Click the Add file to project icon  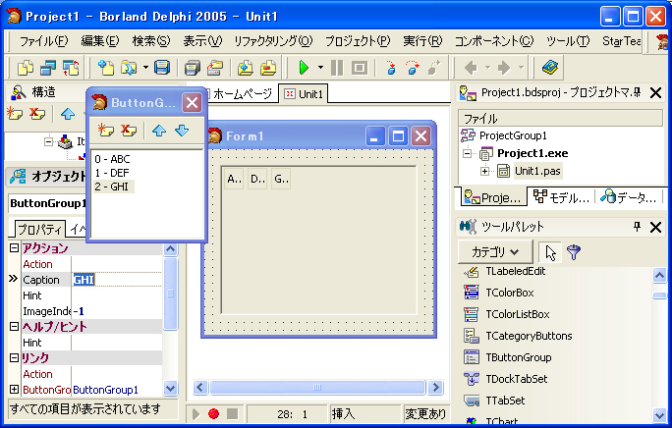click(246, 68)
